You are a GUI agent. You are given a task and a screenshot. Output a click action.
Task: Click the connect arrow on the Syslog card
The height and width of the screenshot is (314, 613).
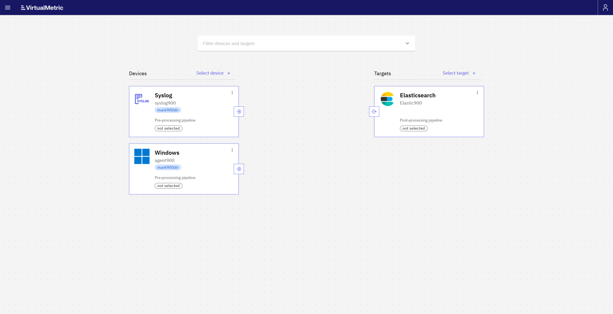pyautogui.click(x=238, y=111)
